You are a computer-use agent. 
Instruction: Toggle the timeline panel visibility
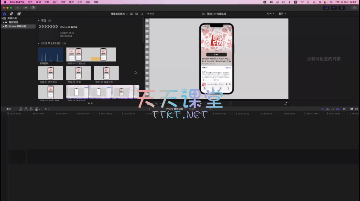pos(334,7)
